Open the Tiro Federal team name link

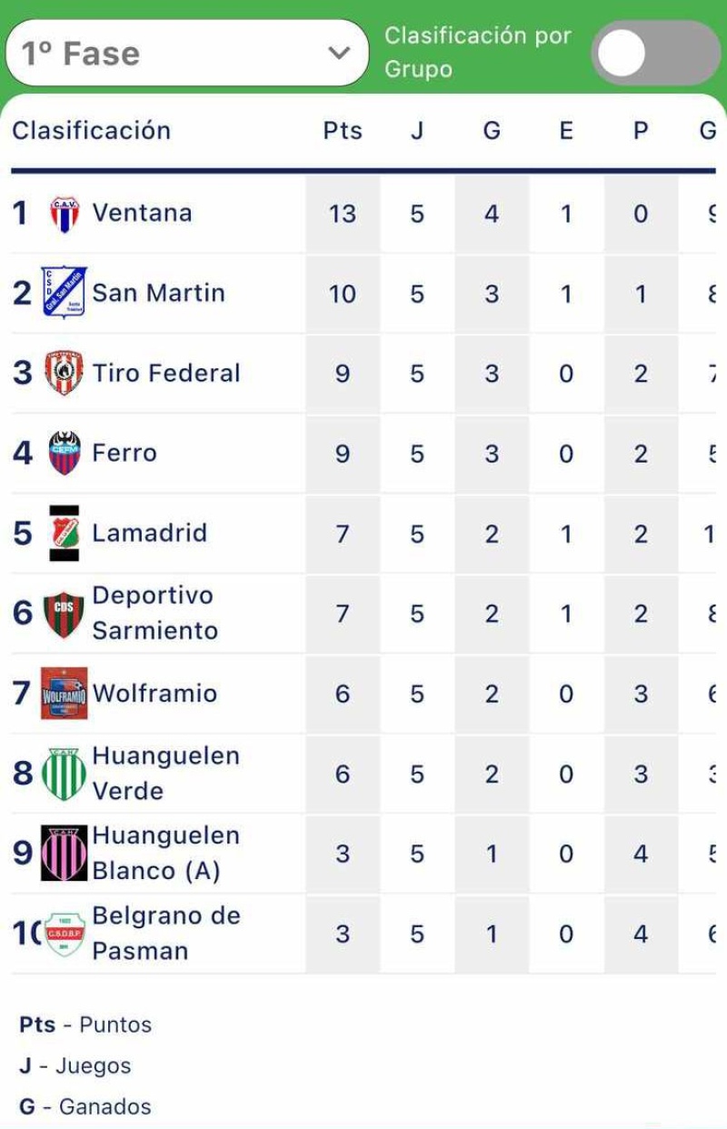click(166, 373)
